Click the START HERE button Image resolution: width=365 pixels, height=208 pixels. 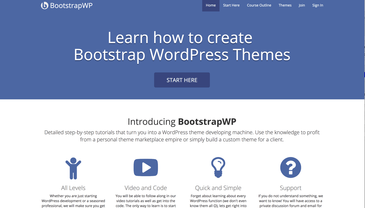coord(182,80)
